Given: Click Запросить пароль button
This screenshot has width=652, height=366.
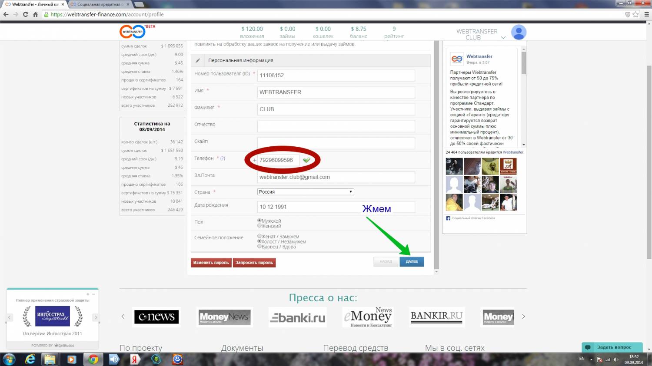Looking at the screenshot, I should [x=254, y=262].
